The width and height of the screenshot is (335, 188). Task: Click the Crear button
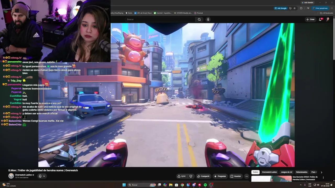tap(310, 19)
